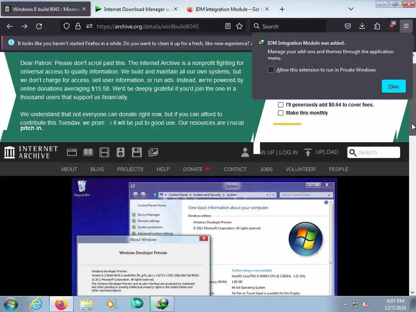Open JOBS in the archive menu
Screen dimensions: 416x312
(x=266, y=169)
